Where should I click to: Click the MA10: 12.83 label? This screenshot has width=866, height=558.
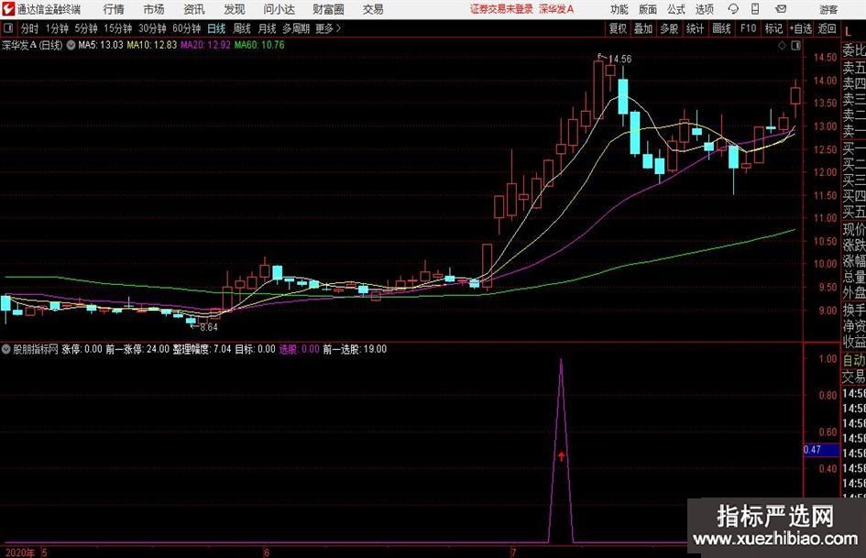[152, 45]
